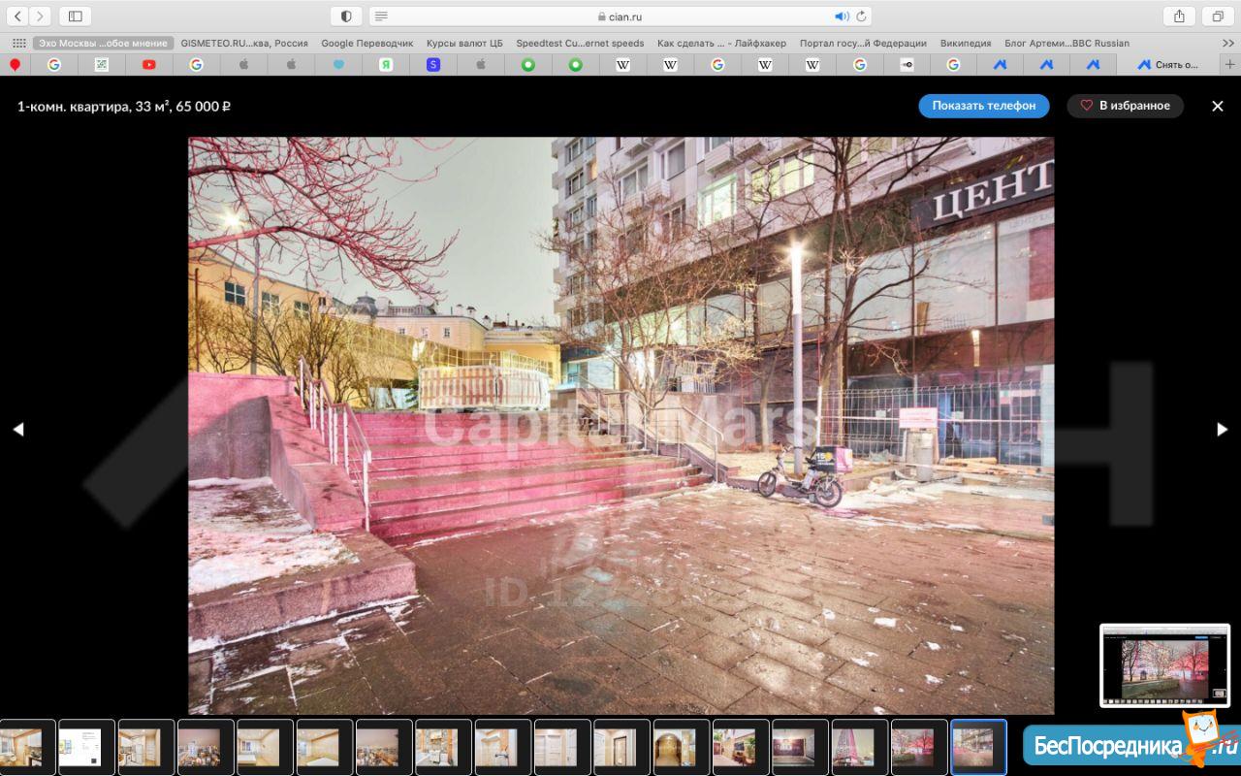Viewport: 1241px width, 776px height.
Task: Open a new tab with plus button
Action: coord(1230,64)
